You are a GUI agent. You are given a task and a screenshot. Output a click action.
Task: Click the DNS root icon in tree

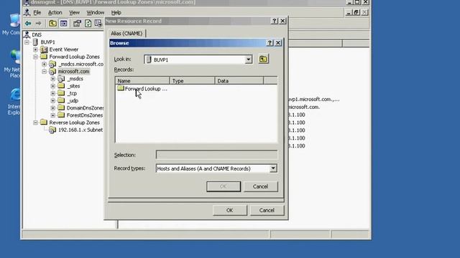(27, 35)
